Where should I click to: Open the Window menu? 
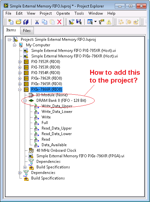[96, 13]
